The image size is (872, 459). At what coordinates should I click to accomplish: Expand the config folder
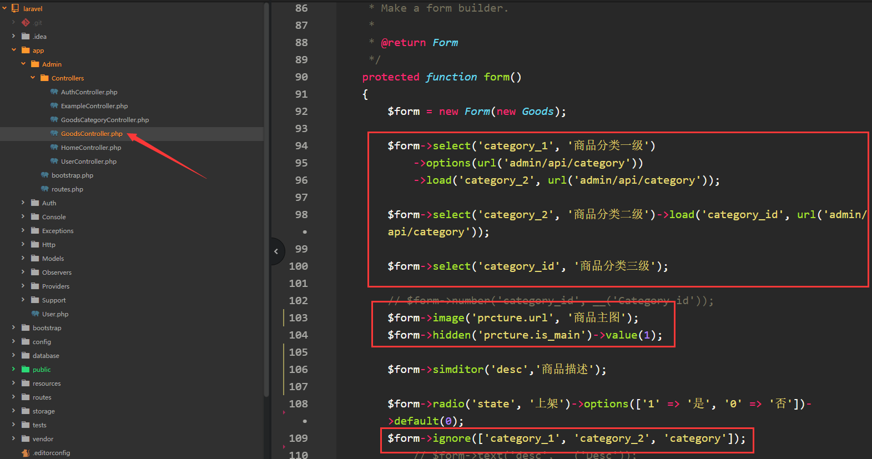(14, 341)
